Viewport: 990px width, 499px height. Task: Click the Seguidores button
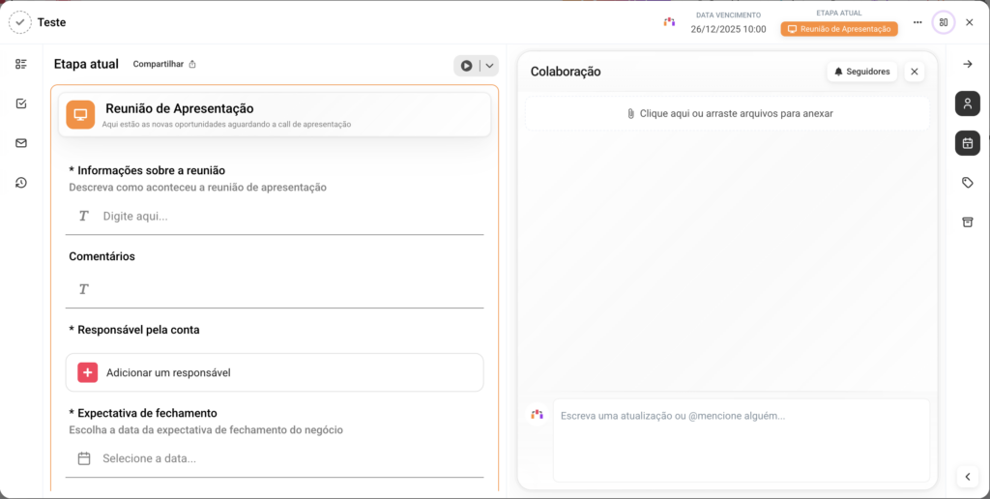pyautogui.click(x=861, y=72)
